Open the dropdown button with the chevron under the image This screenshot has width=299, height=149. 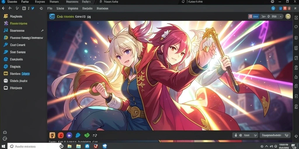[x=245, y=135]
